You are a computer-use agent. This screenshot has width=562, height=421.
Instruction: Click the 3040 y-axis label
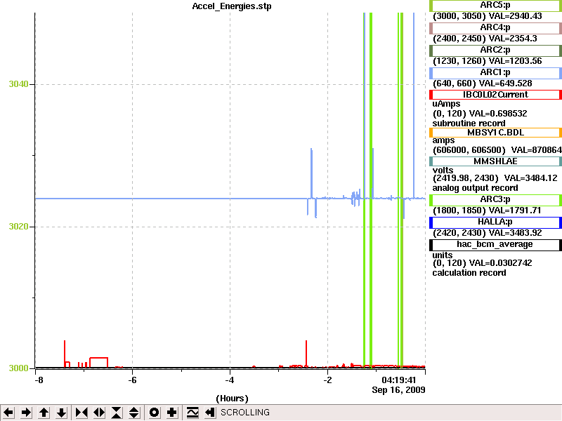[18, 84]
